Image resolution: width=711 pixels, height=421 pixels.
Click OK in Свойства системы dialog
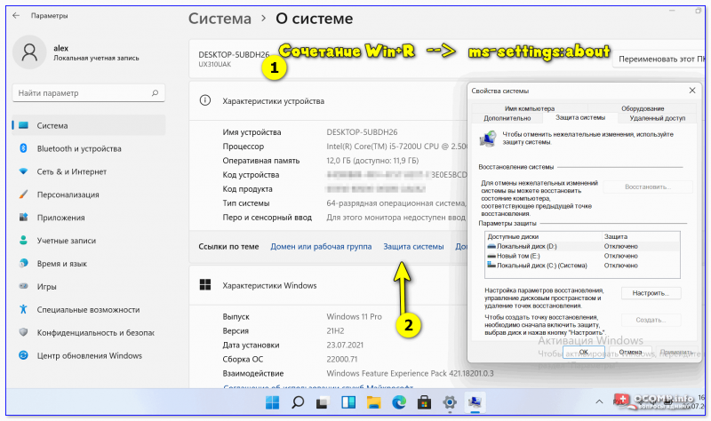point(584,352)
